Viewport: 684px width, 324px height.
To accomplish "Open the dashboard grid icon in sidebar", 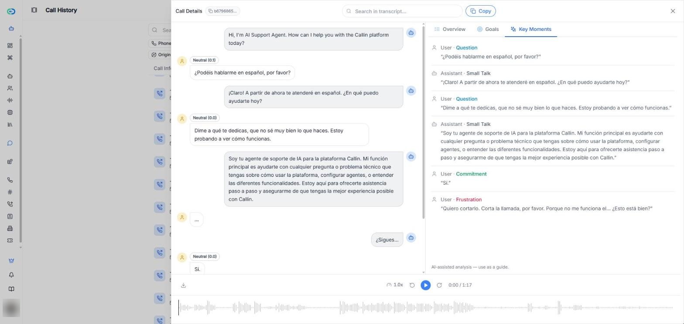I will click(x=10, y=45).
